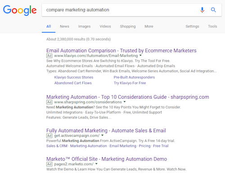The image size is (225, 177).
Task: Open dropdown arrow next to pages2.marketo.com
Action: tap(96, 163)
